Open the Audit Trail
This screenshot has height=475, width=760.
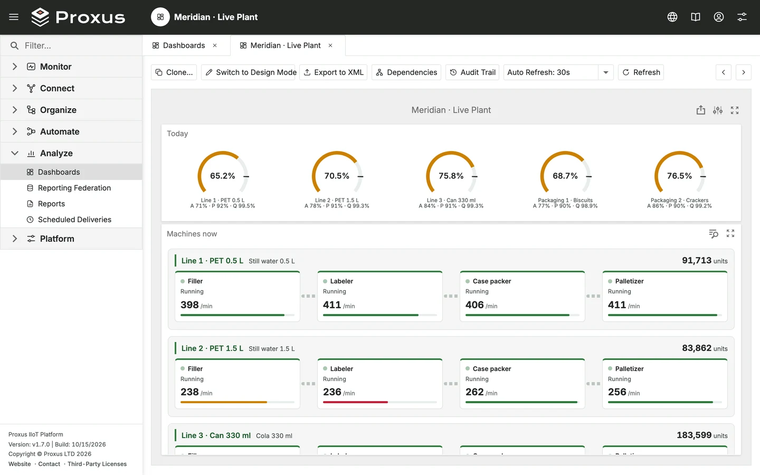pyautogui.click(x=473, y=72)
